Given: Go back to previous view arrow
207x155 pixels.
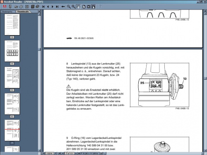Looking at the screenshot, I should point(63,7).
